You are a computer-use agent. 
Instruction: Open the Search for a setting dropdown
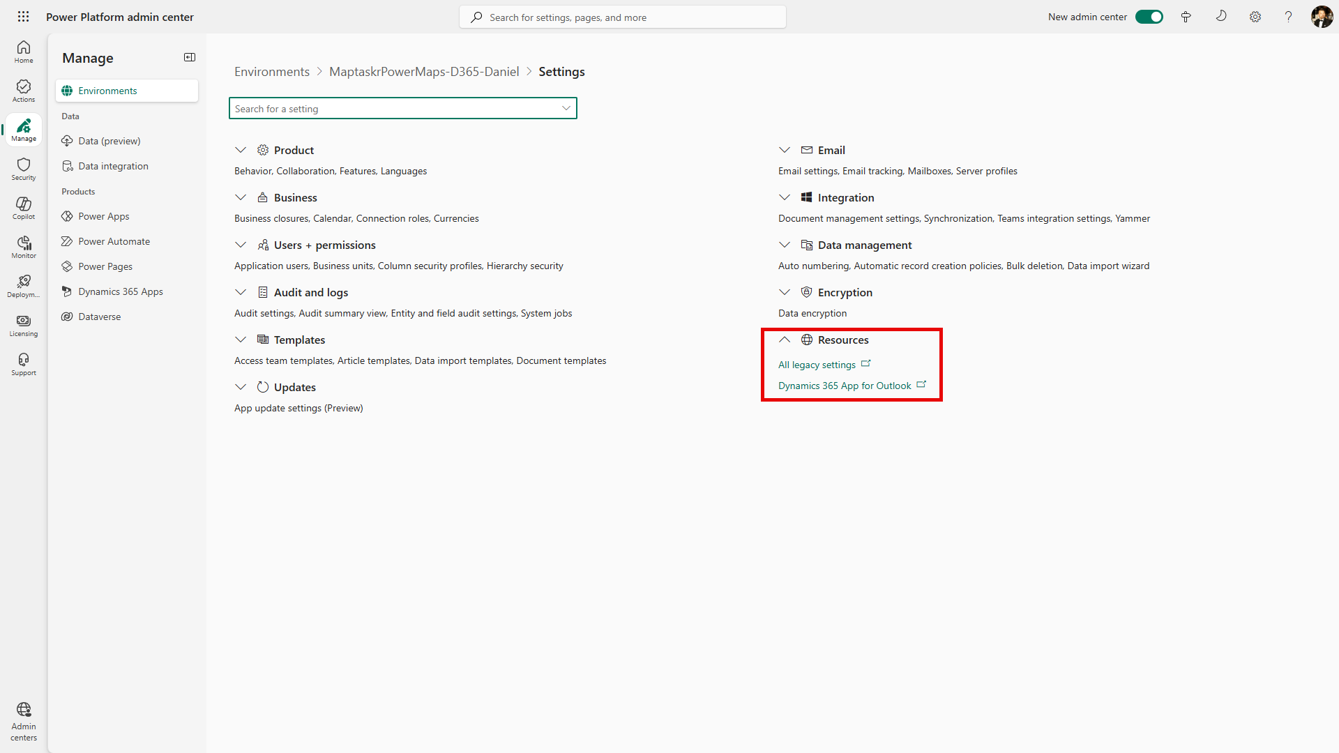(x=566, y=108)
